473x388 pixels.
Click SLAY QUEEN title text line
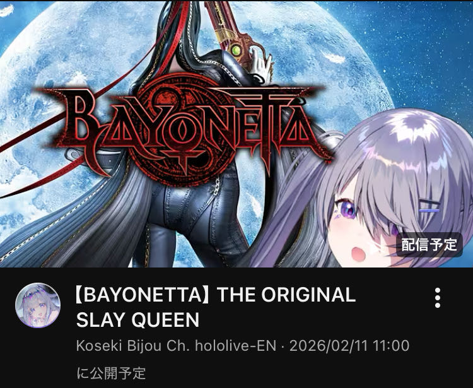pyautogui.click(x=137, y=320)
